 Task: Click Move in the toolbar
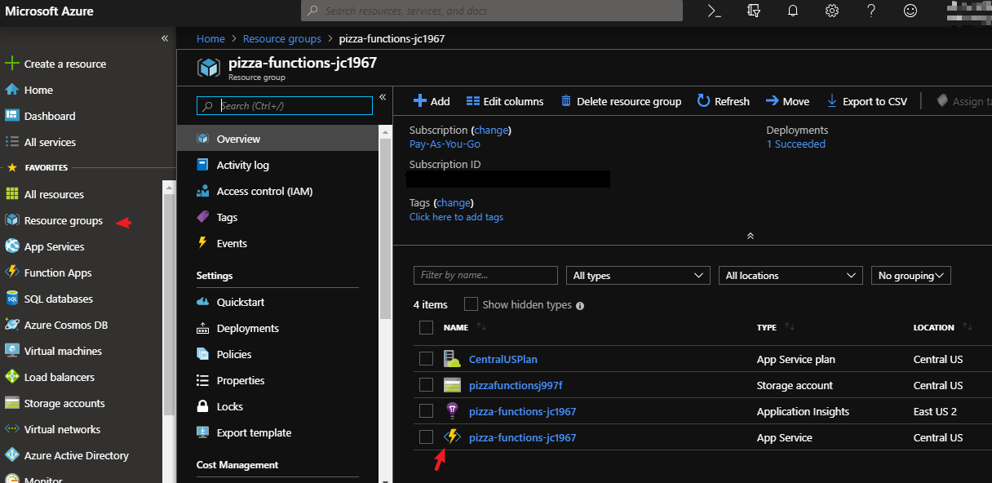(787, 101)
